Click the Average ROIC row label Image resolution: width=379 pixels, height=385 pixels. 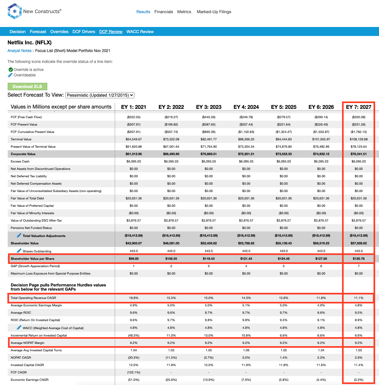point(21,312)
